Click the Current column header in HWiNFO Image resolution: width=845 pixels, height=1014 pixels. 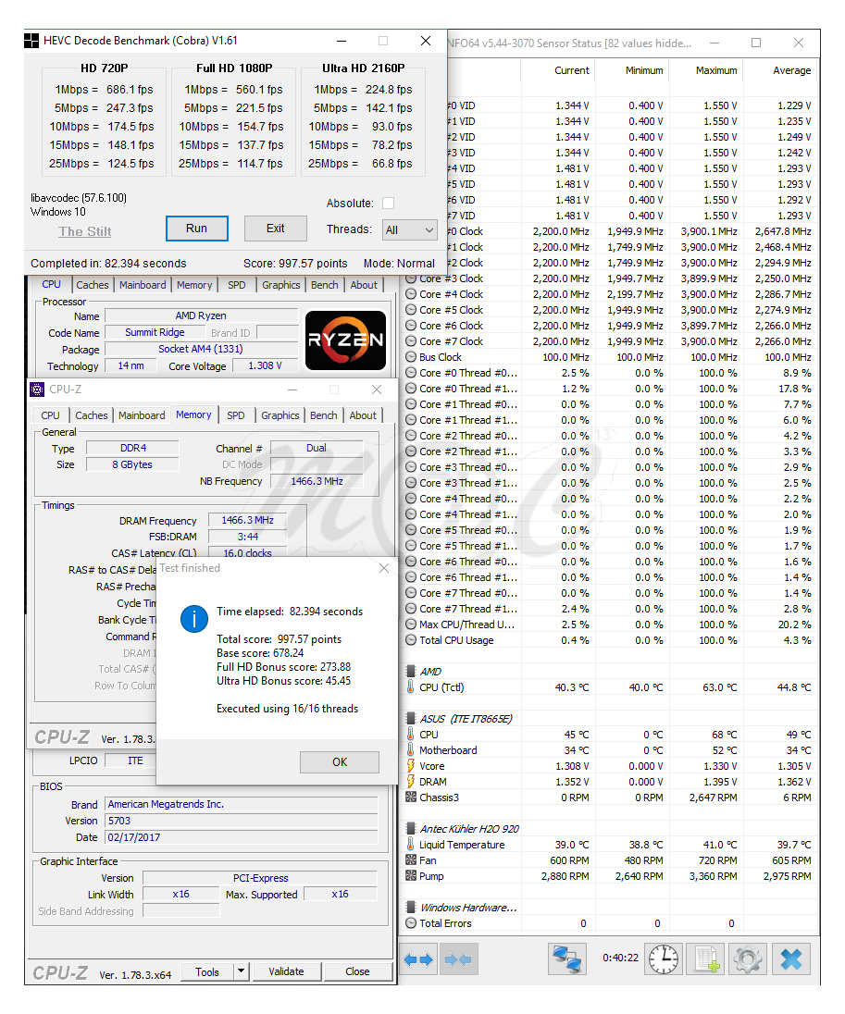tap(571, 70)
